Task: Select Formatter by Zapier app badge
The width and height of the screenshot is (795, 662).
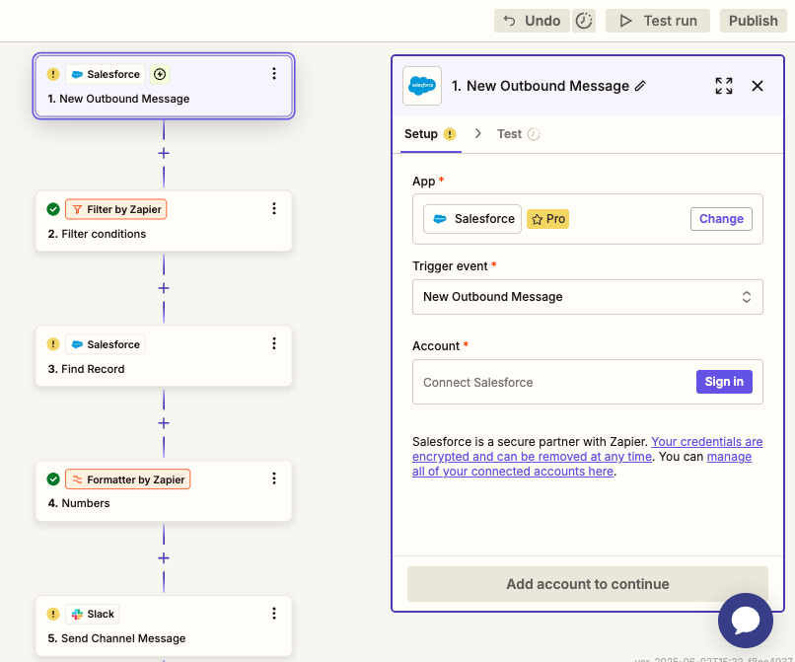Action: coord(128,478)
